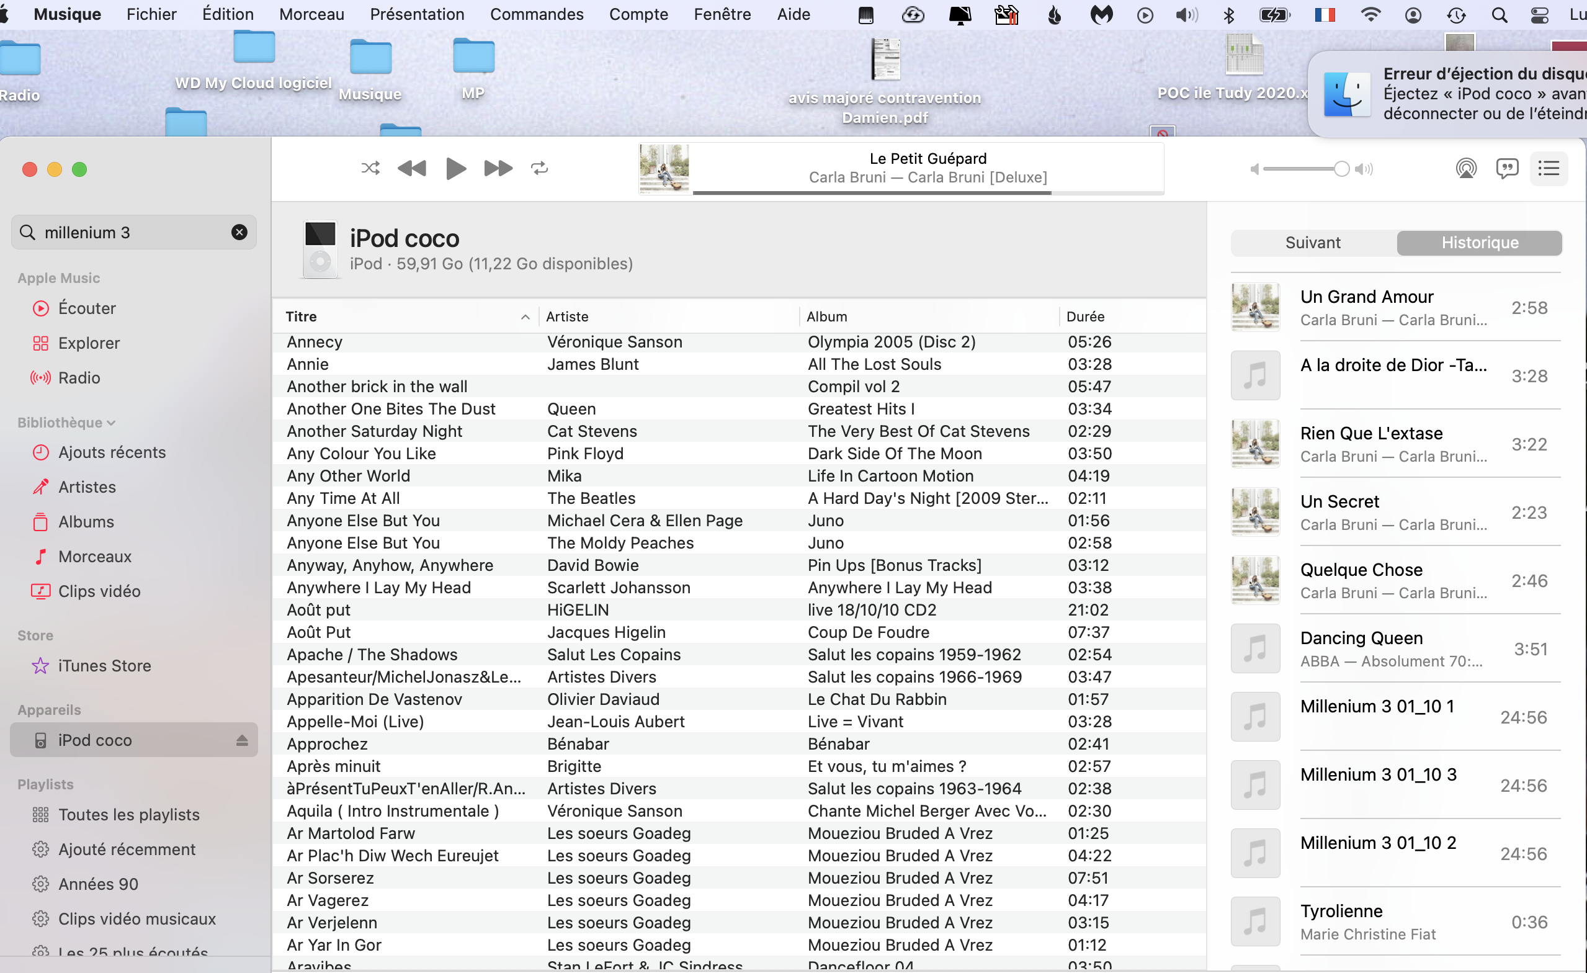
Task: Go to previous track
Action: point(412,169)
